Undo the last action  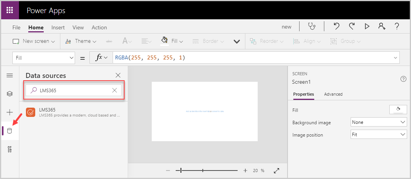[336, 26]
